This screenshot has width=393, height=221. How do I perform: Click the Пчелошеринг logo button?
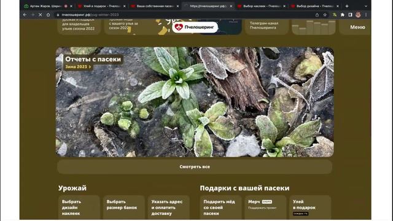coord(195,27)
